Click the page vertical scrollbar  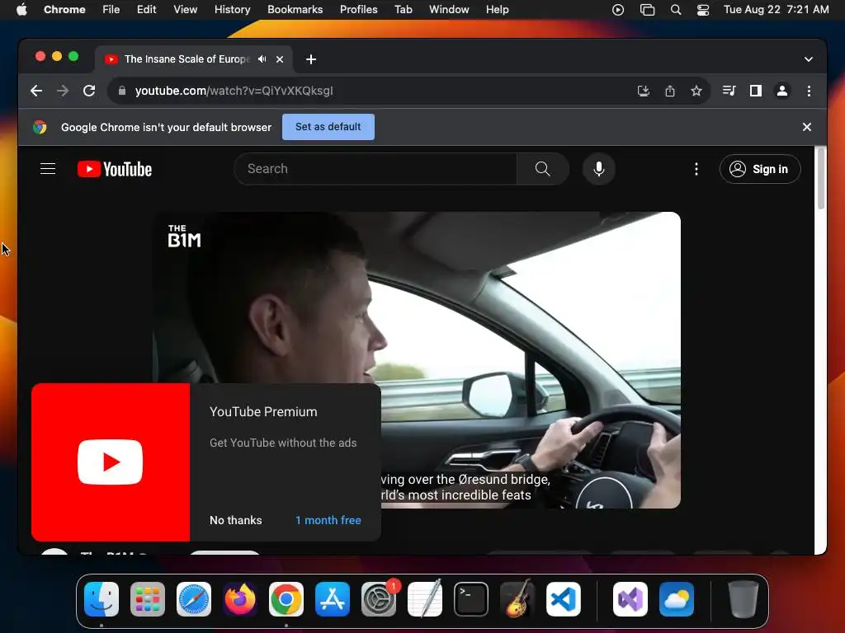tap(821, 179)
